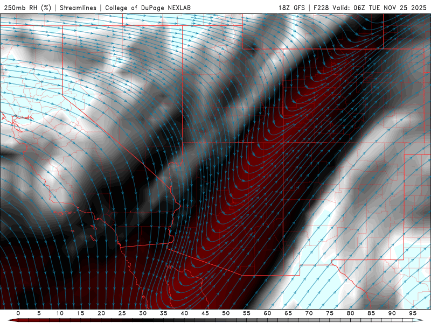Click the "College of DuPage NEXLAB" text
Viewport: 431px width, 323px height.
(148, 8)
